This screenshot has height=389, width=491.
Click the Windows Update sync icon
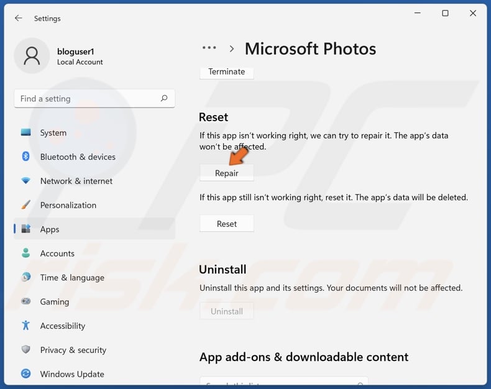tap(25, 373)
